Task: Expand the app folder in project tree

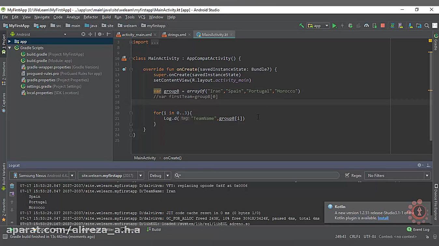Action: [x=10, y=42]
